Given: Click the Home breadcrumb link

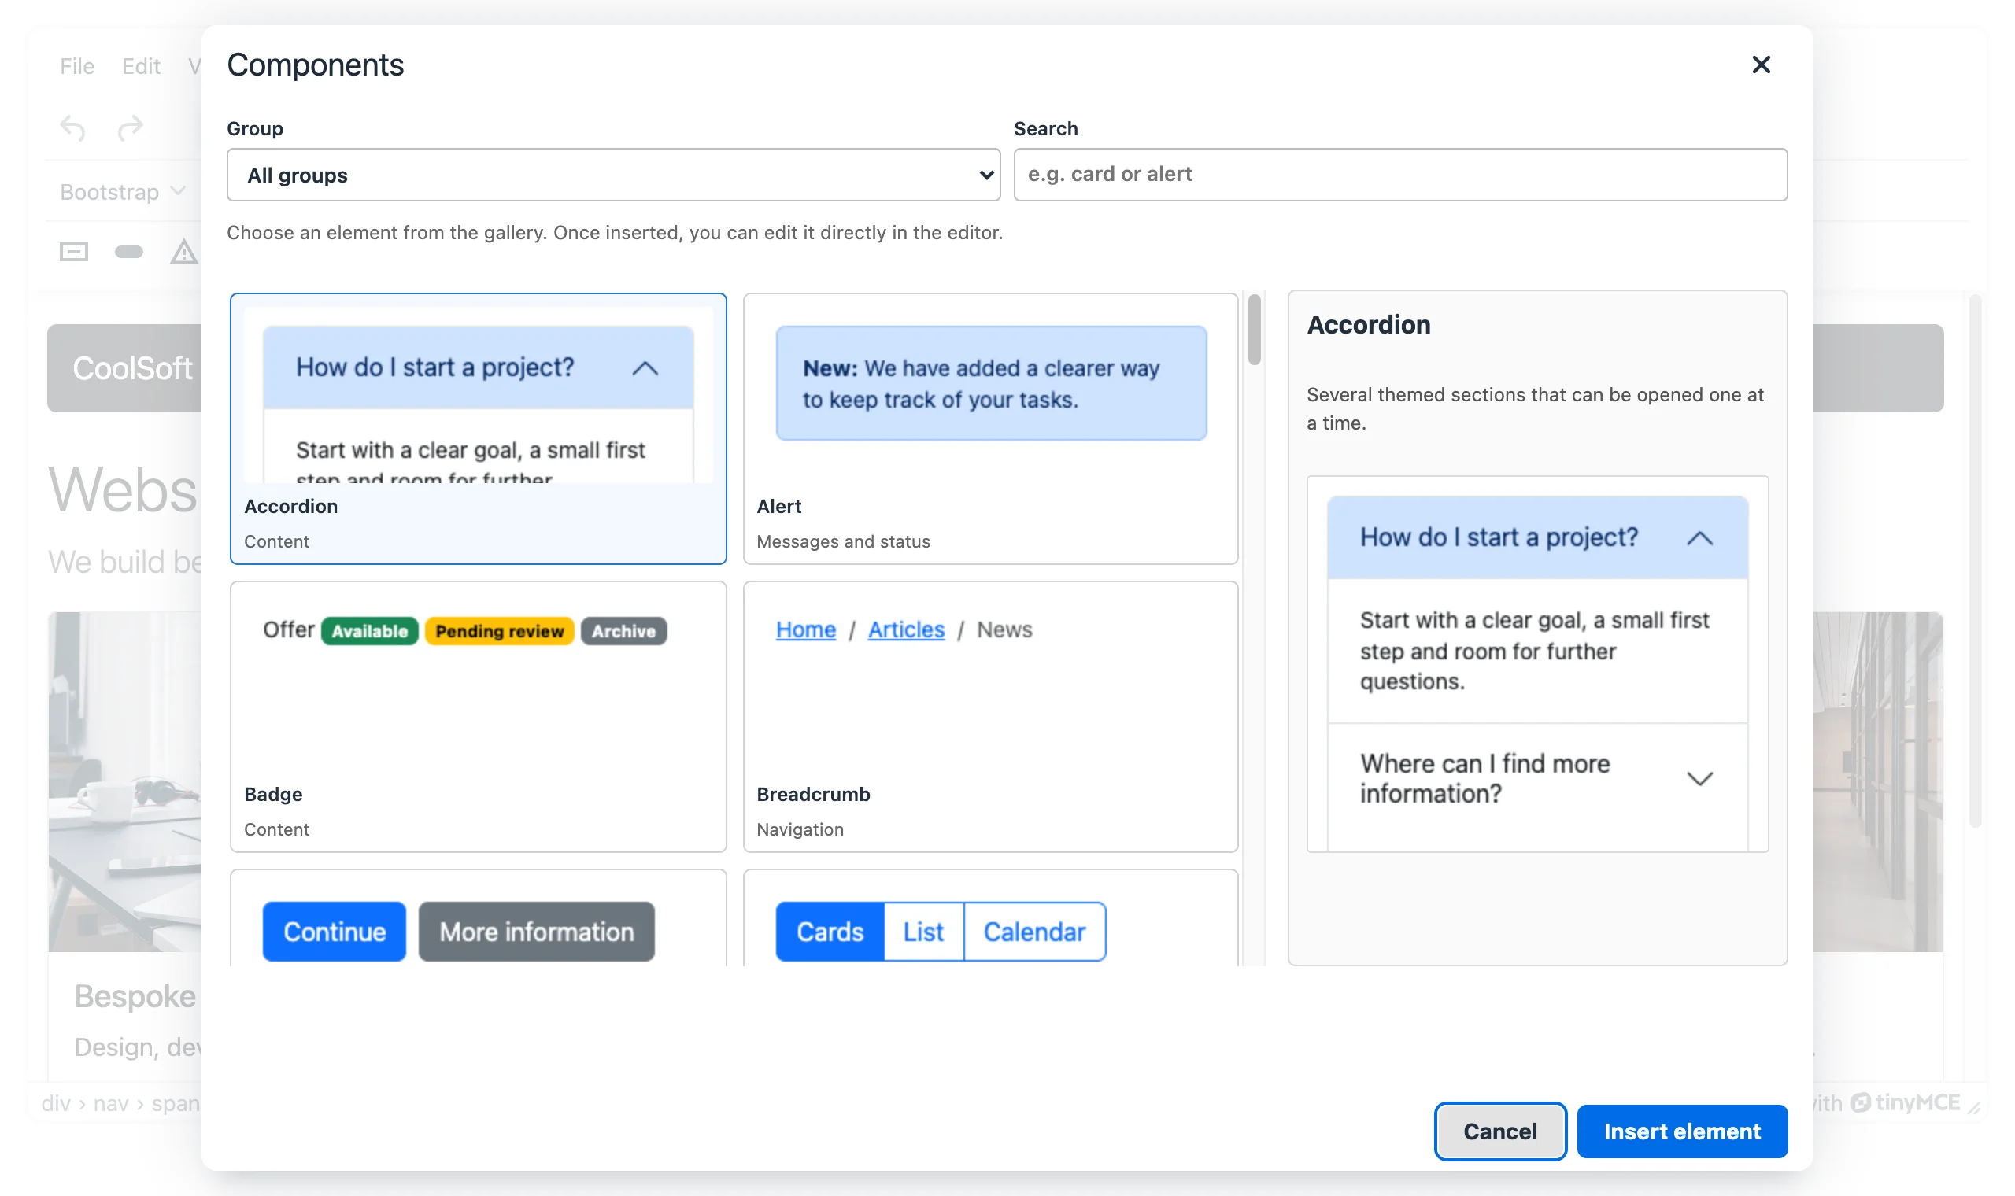Looking at the screenshot, I should click(x=806, y=629).
